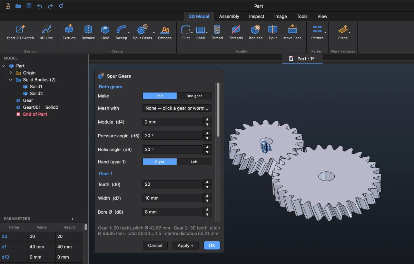Viewport: 414px width, 264px height.
Task: Select Gear001 in model tree
Action: pos(32,107)
